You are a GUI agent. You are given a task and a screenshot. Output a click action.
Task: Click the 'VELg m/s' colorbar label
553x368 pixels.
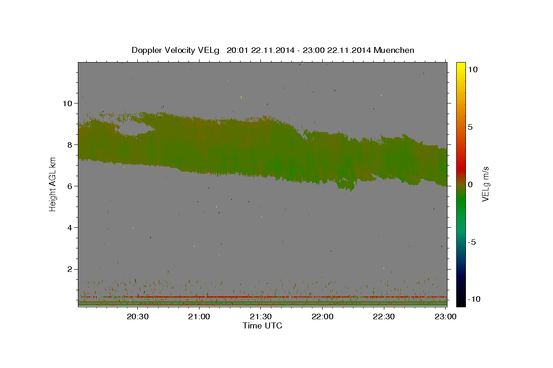485,184
